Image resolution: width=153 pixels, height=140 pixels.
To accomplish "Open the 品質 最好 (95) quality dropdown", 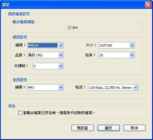I will pos(61,55).
